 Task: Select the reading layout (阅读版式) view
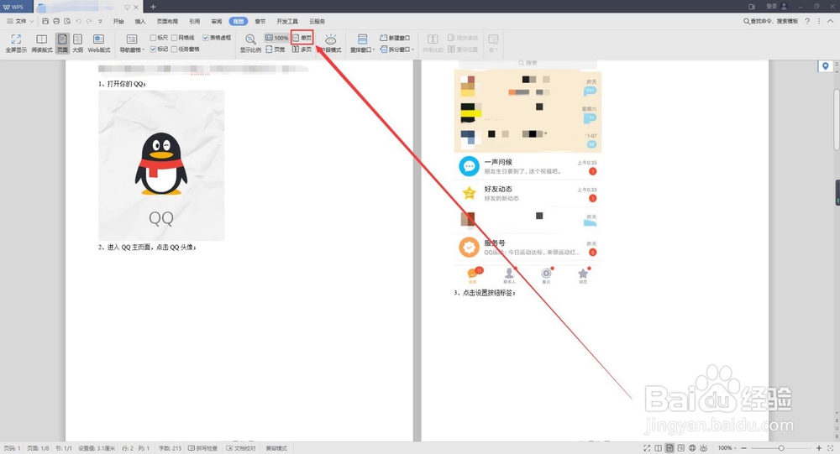[x=42, y=43]
